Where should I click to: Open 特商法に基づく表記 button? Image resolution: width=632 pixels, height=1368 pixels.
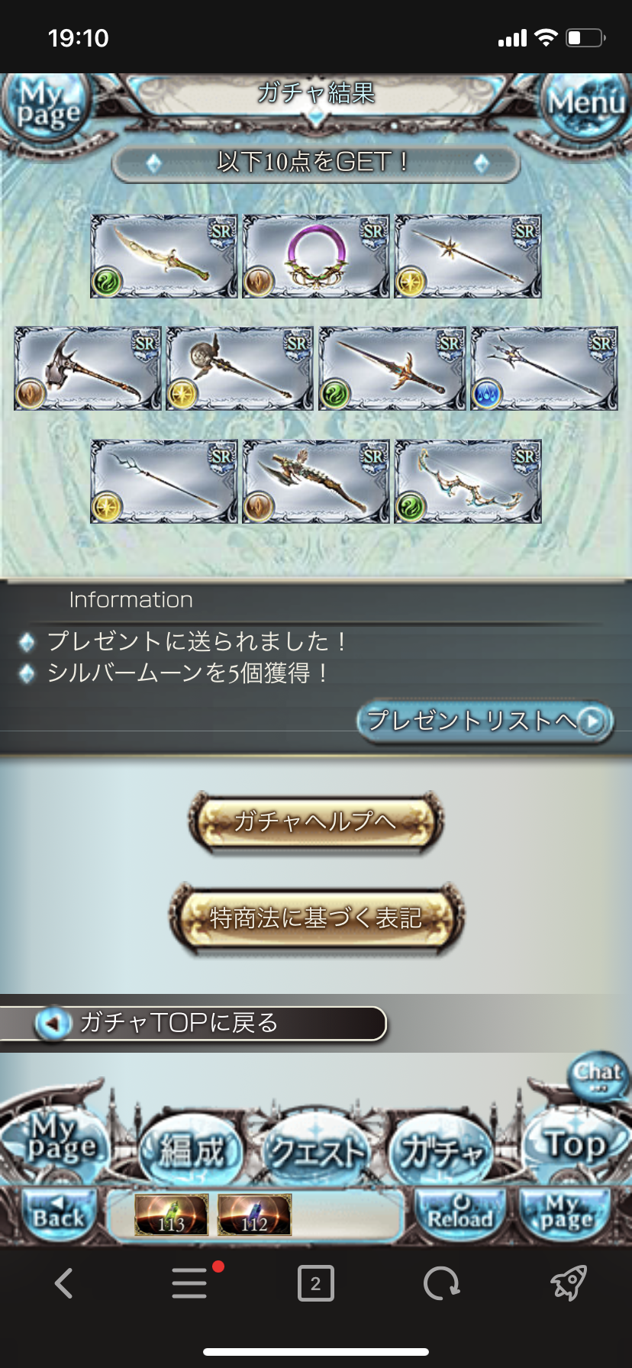pos(316,918)
